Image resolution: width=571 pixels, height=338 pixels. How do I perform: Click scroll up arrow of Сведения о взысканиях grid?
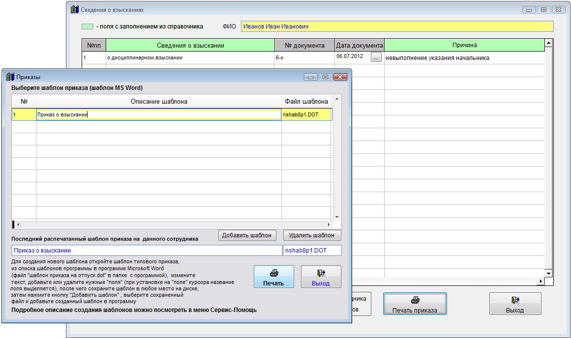pos(548,43)
